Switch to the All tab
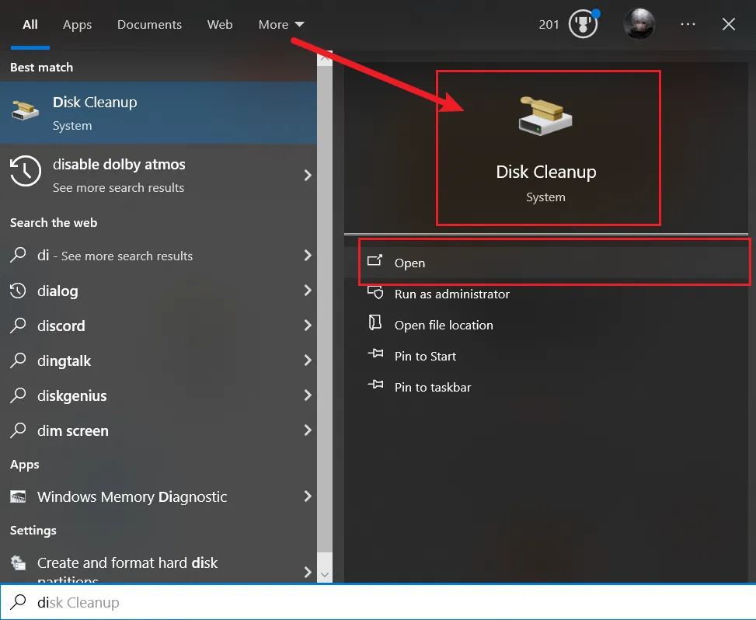This screenshot has width=756, height=620. click(30, 25)
